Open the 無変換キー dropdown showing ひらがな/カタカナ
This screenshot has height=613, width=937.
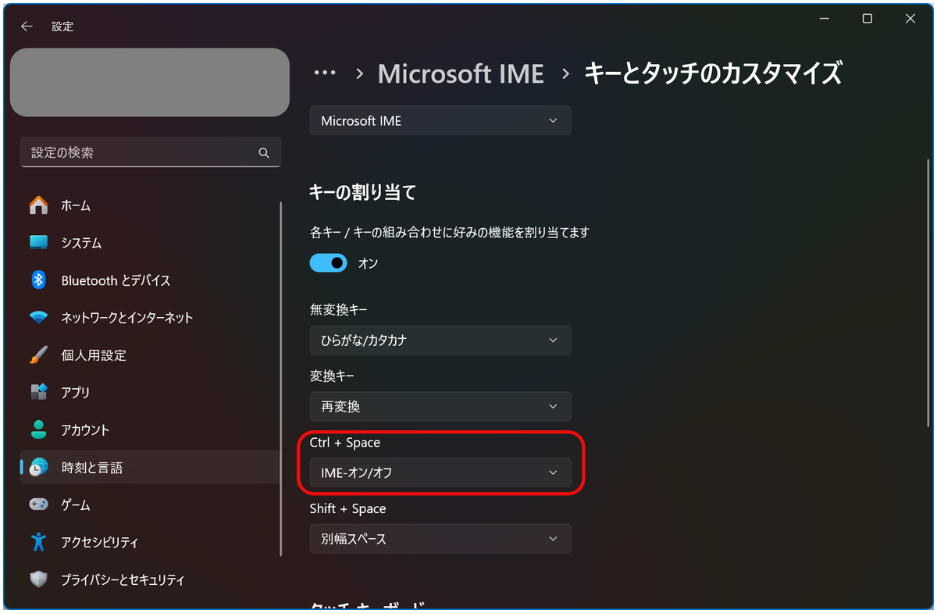440,340
